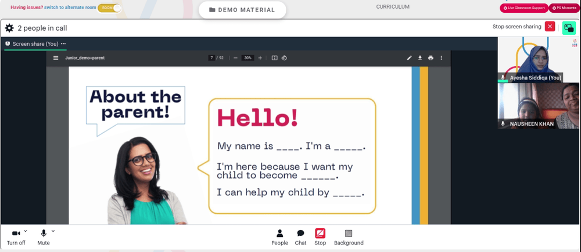Toggle the alternate ROOM switch
Image resolution: width=581 pixels, height=252 pixels.
click(109, 8)
